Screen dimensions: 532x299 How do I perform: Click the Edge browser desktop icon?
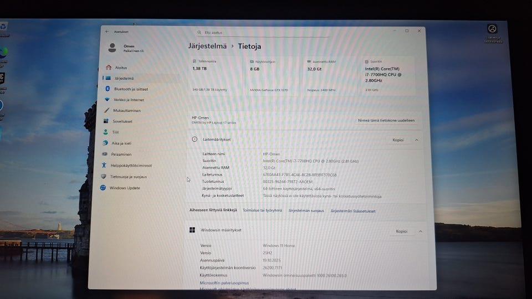coord(4,55)
